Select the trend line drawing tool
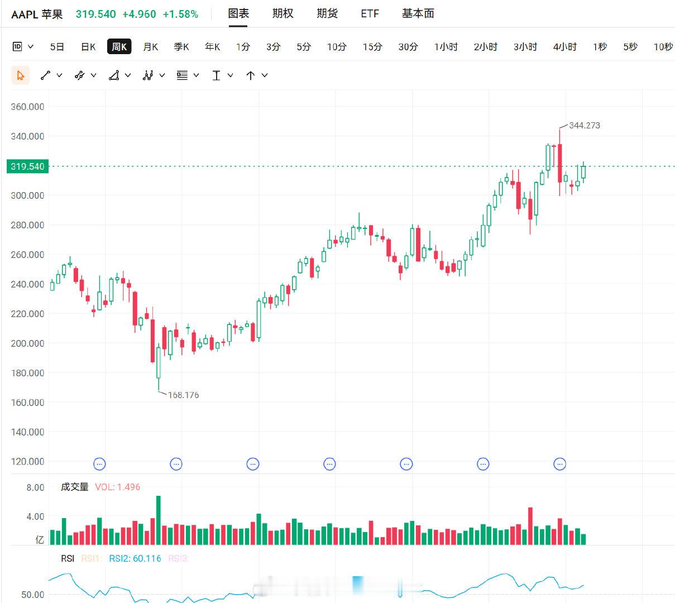Viewport: 675px width, 603px height. (46, 75)
